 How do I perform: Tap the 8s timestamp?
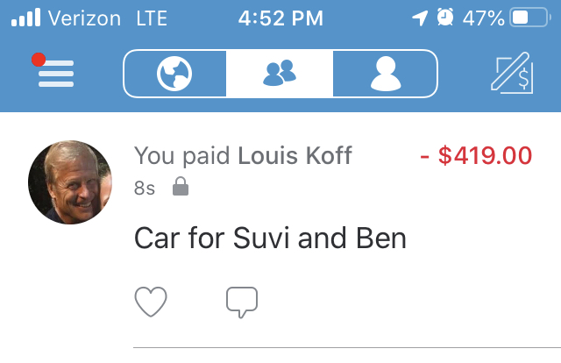[145, 188]
